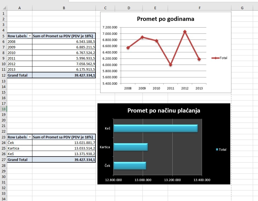The width and height of the screenshot is (258, 201).
Task: Click the 13.400.000 axis label on bar chart
Action: [202, 180]
